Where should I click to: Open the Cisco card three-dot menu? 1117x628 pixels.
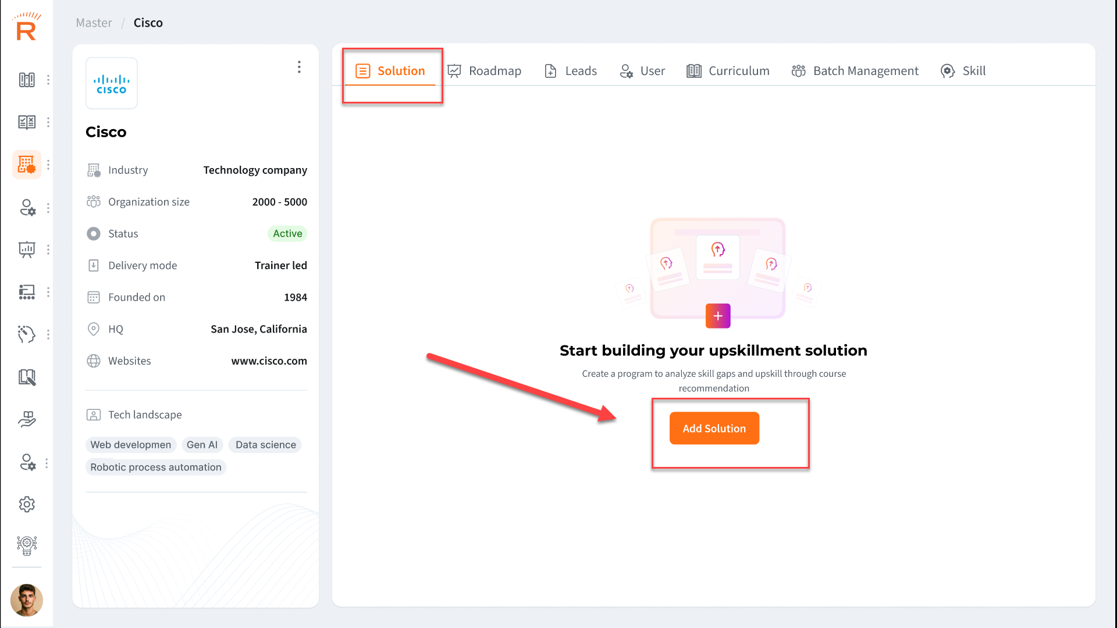click(x=299, y=67)
